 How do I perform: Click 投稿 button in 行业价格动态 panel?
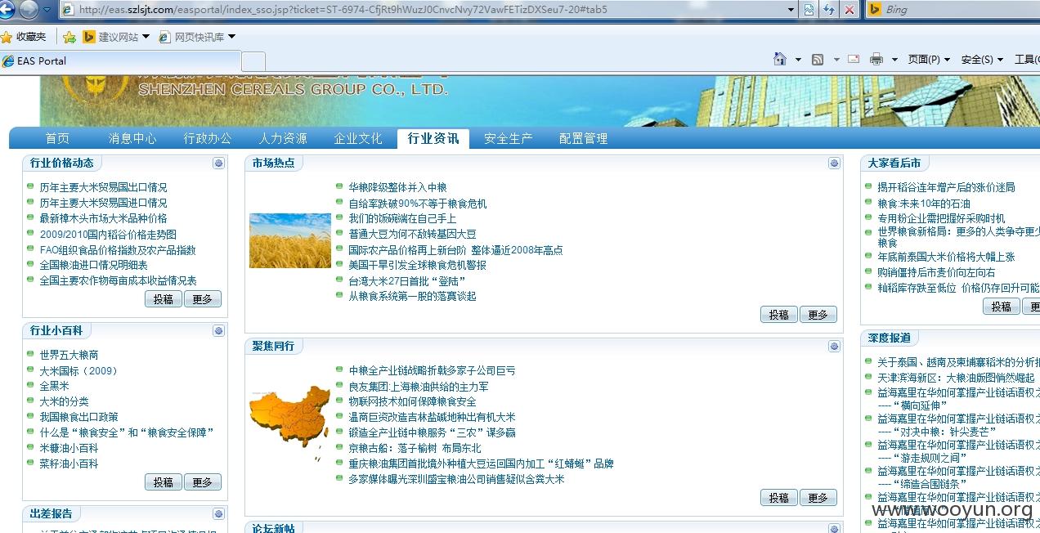pos(164,299)
